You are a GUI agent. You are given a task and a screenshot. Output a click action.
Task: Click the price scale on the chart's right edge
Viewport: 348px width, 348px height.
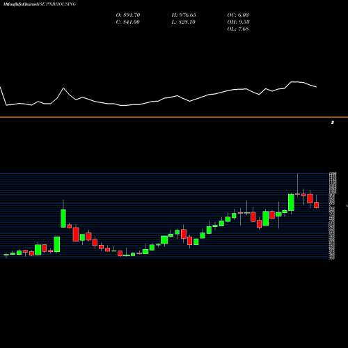pos(332,216)
